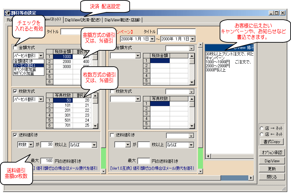Expand the left ならば dropdown
This screenshot has height=193, width=291.
pyautogui.click(x=94, y=145)
